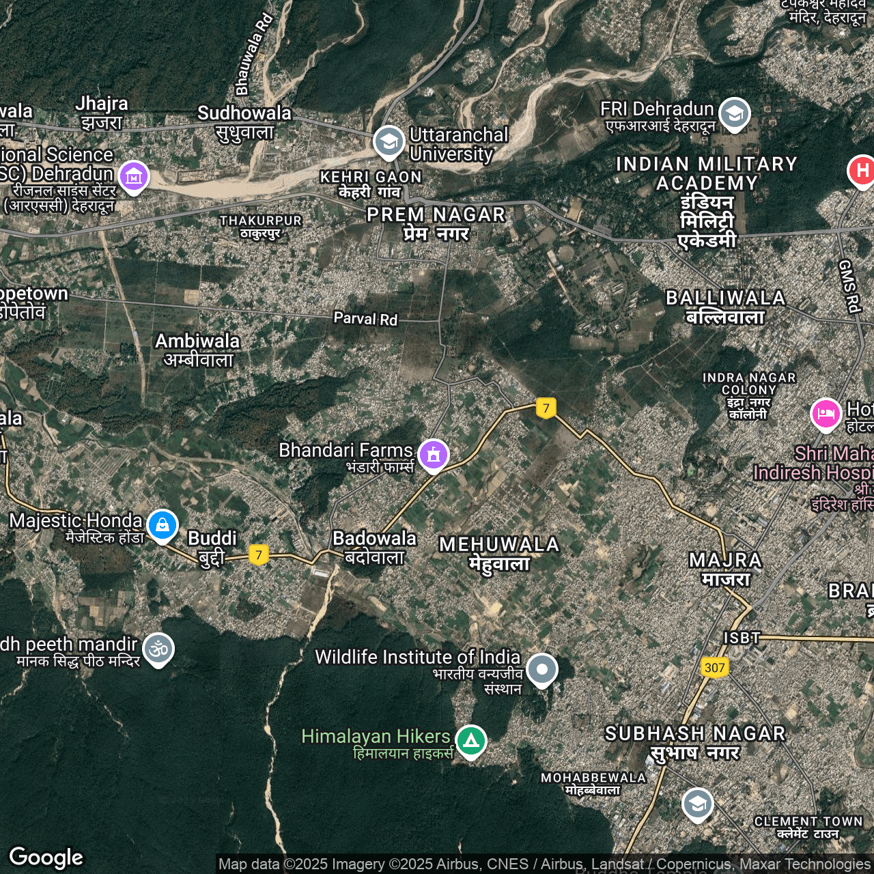Click the highway 7 shield near Buddi
This screenshot has width=874, height=874.
(x=258, y=554)
